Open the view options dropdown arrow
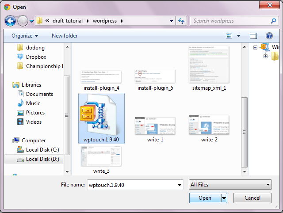Viewport: 283px width, 213px height. tap(238, 36)
